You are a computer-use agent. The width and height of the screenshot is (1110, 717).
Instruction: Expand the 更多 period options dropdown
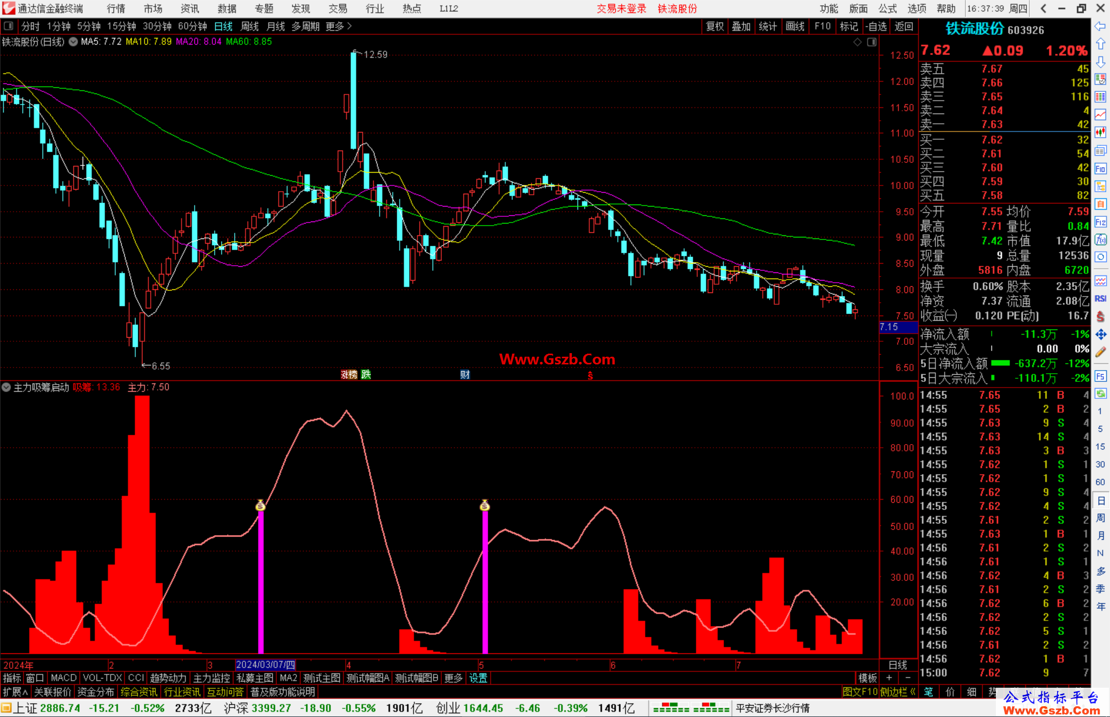(339, 26)
